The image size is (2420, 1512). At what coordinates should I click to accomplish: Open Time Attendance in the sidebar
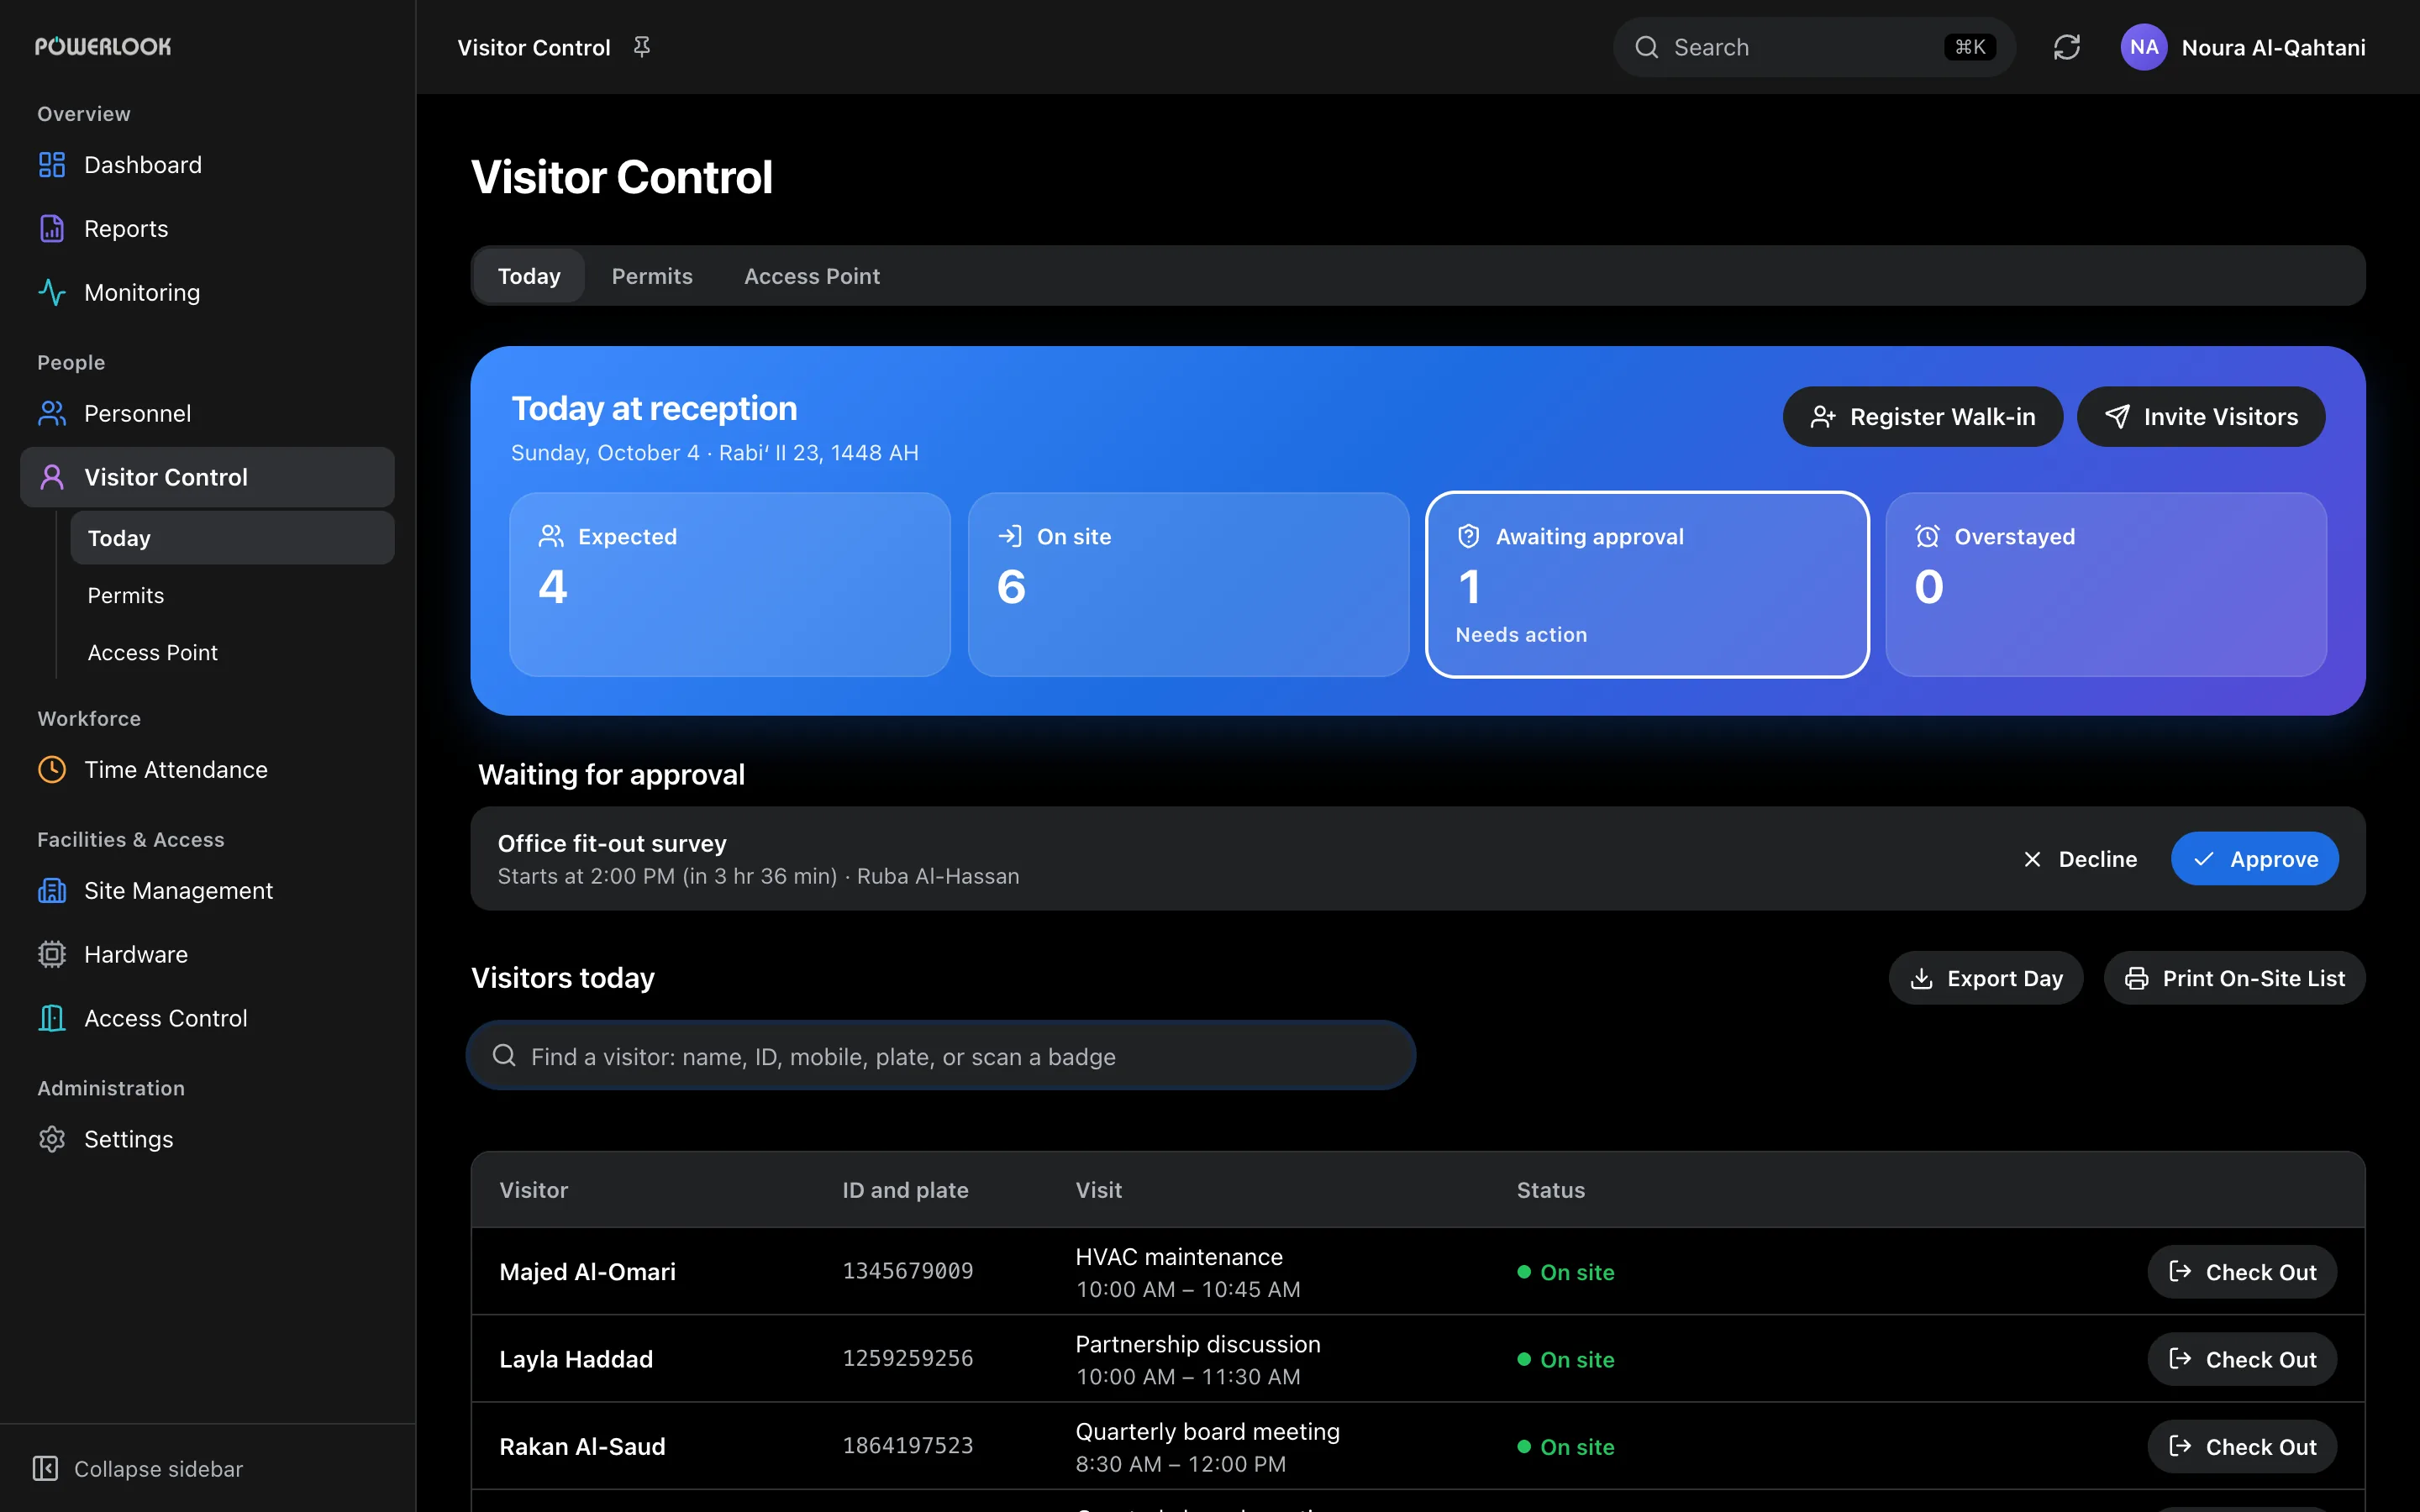point(207,769)
